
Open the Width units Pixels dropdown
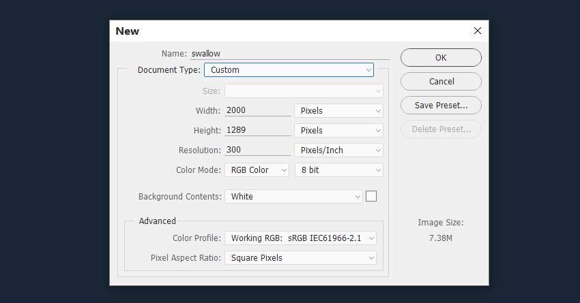coord(338,111)
